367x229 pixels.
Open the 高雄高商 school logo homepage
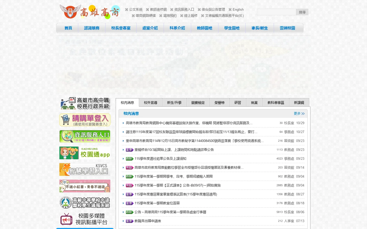[90, 12]
